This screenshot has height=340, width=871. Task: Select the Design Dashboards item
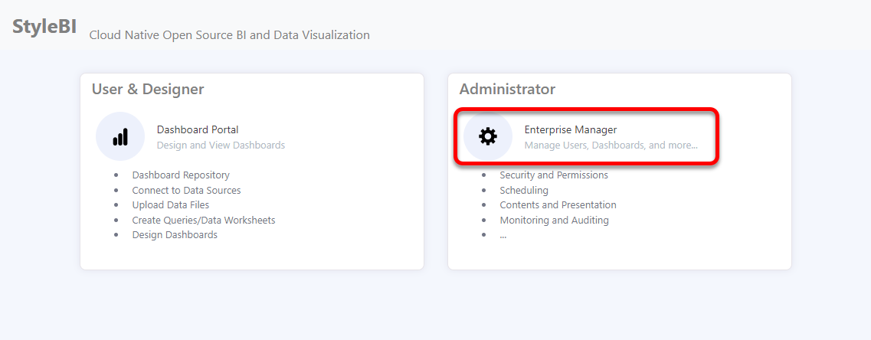click(175, 235)
